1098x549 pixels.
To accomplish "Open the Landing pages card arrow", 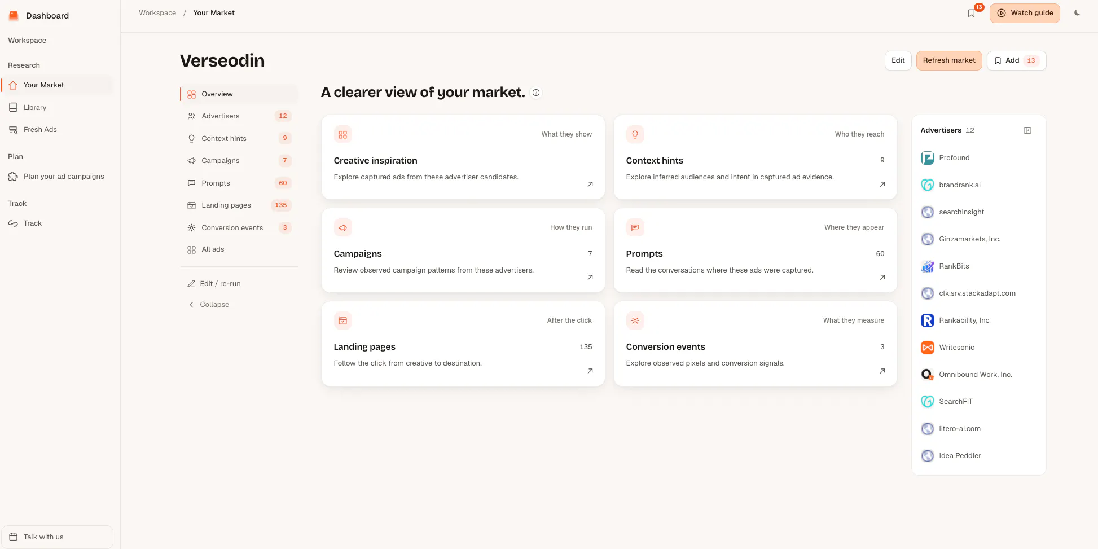I will pyautogui.click(x=590, y=371).
